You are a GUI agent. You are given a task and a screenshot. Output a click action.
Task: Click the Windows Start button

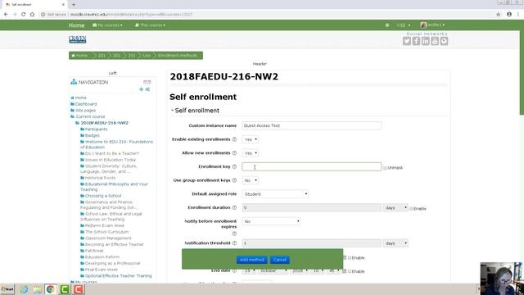click(x=7, y=289)
